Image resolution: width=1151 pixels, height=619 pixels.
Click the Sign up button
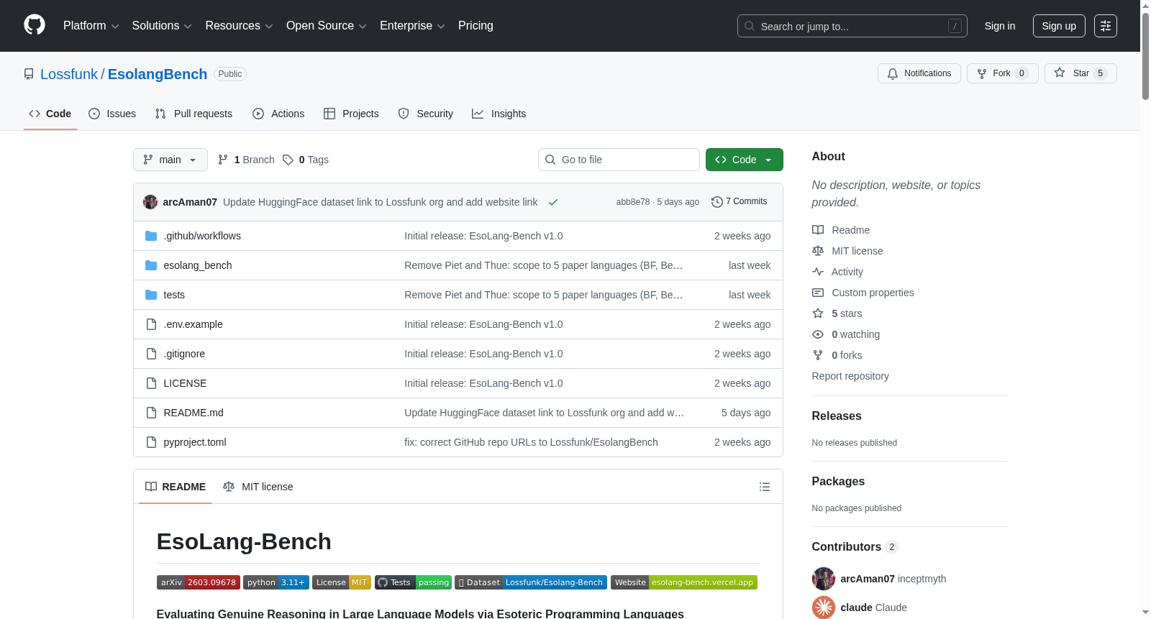(x=1059, y=26)
